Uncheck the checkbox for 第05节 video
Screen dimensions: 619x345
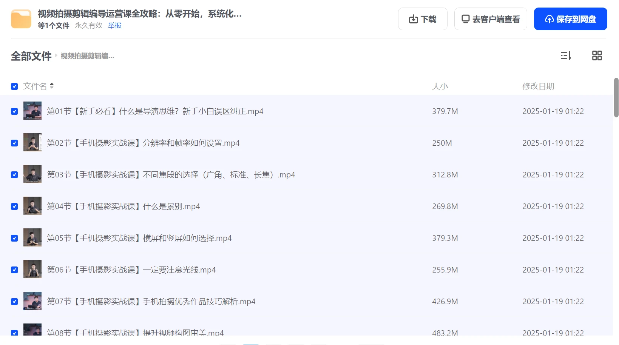pyautogui.click(x=14, y=238)
